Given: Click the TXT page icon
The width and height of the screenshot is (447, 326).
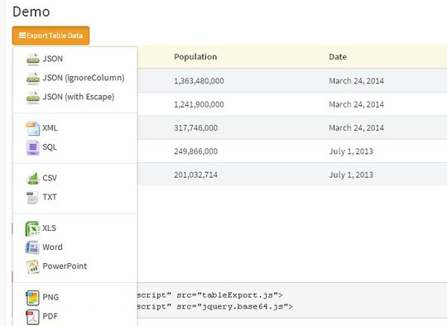Looking at the screenshot, I should point(32,198).
